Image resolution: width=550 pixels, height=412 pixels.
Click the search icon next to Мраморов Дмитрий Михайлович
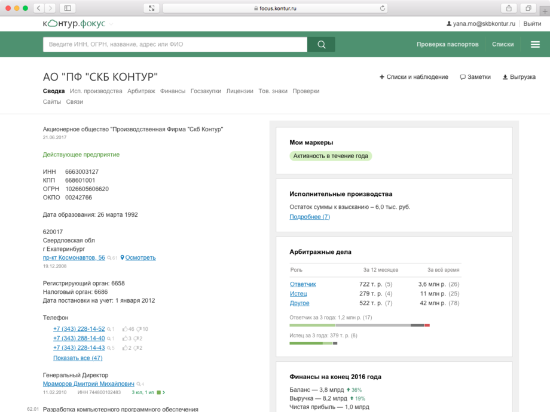pyautogui.click(x=139, y=384)
